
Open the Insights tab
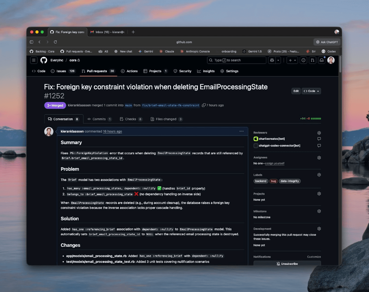(x=206, y=71)
